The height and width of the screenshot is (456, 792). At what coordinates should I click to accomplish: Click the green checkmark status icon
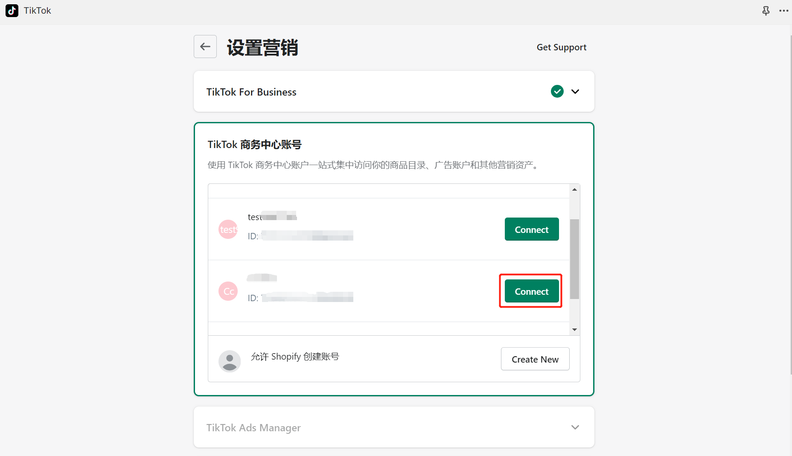click(x=557, y=91)
